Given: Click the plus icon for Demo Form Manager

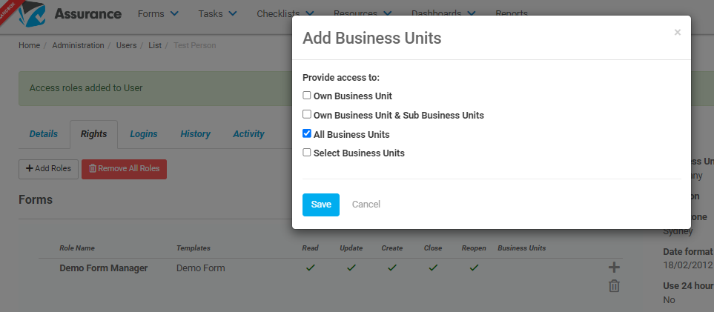Looking at the screenshot, I should 614,268.
